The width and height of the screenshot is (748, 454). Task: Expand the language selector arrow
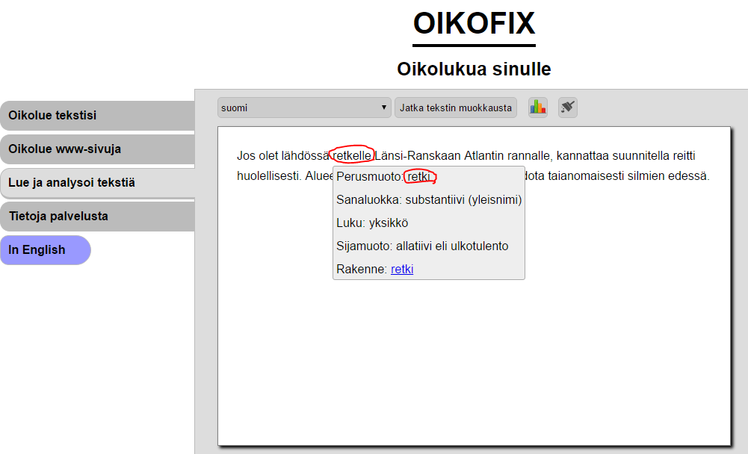[x=383, y=107]
